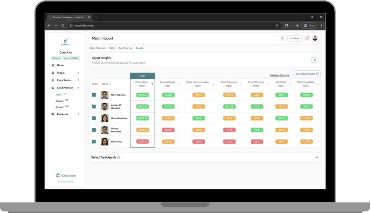Toggle the checkbox for Marie Goodtown
The image size is (371, 213).
tap(93, 119)
